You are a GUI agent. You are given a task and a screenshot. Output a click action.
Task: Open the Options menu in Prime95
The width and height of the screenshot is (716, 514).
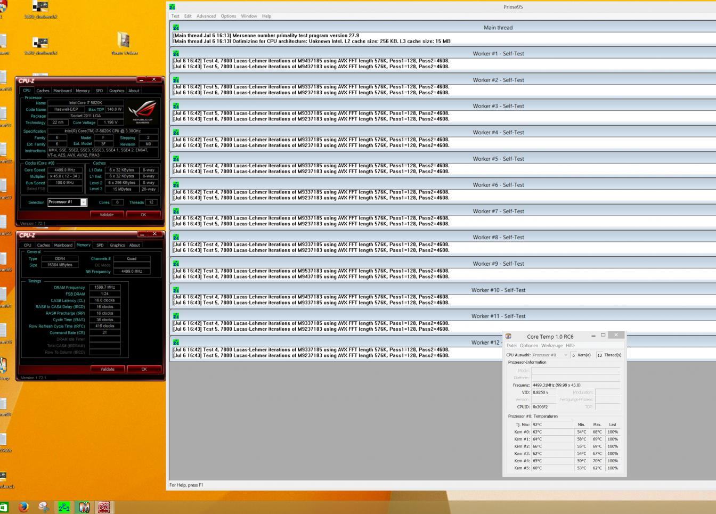click(x=229, y=16)
